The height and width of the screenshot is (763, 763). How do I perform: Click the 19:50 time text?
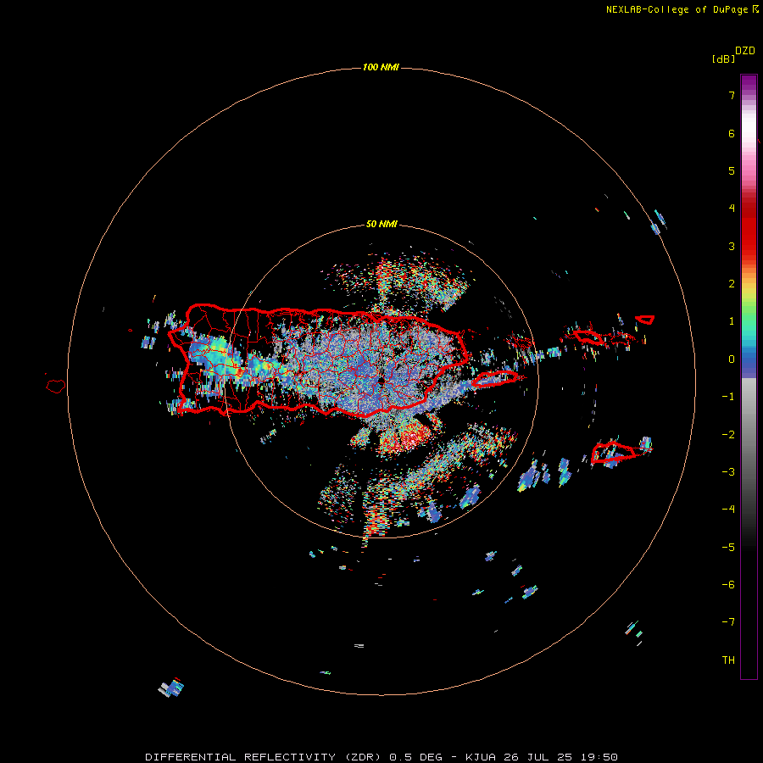[599, 757]
